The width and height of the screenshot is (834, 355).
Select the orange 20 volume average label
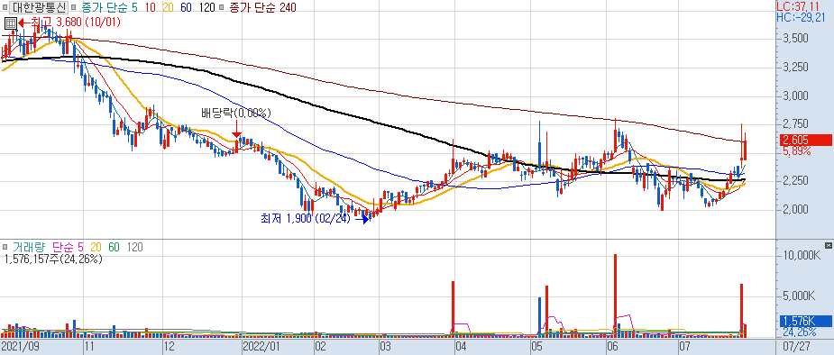pos(96,247)
